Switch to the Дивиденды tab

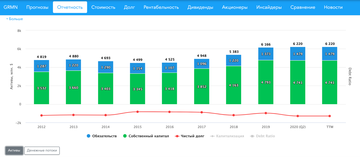pyautogui.click(x=200, y=7)
